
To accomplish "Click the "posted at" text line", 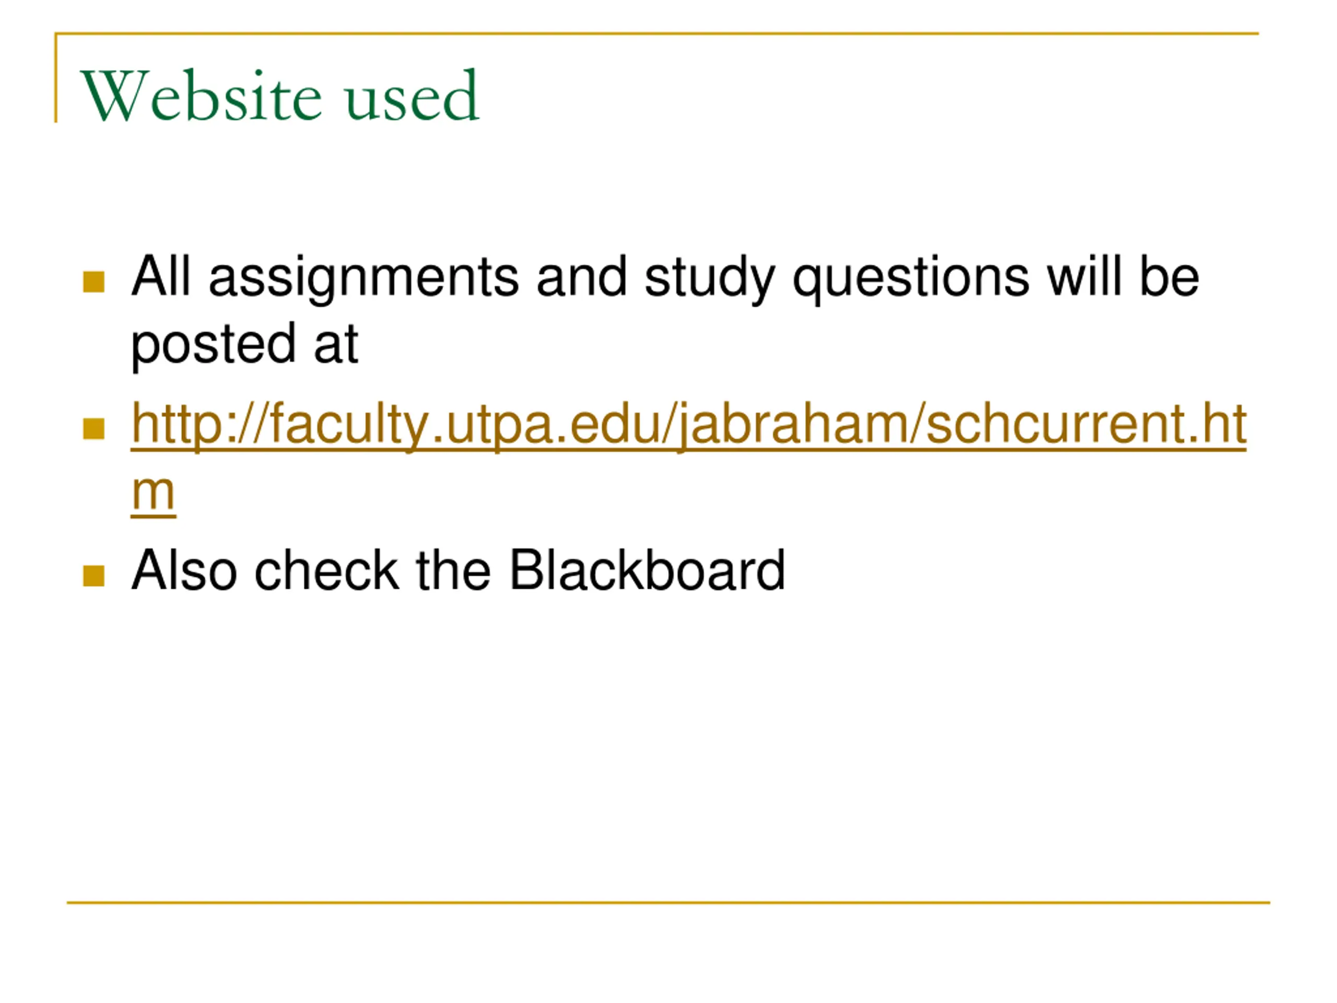I will pos(245,345).
